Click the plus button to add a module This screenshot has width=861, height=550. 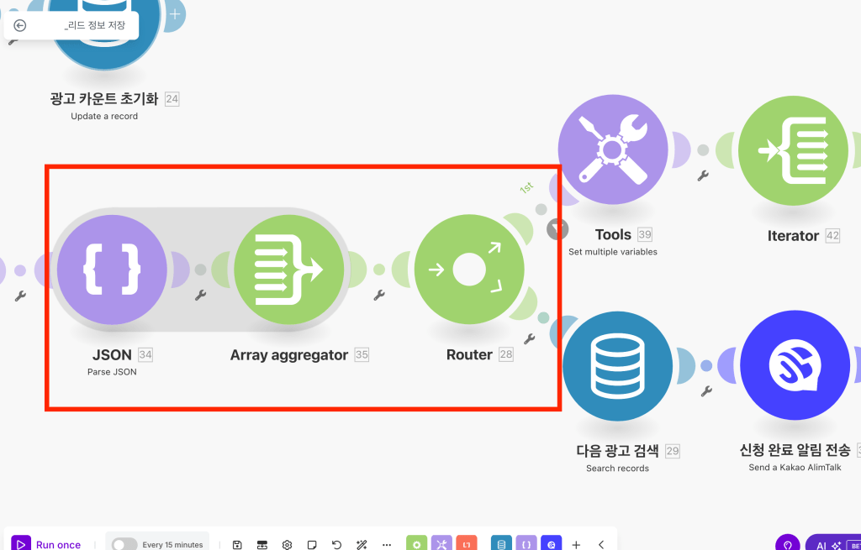tap(576, 544)
